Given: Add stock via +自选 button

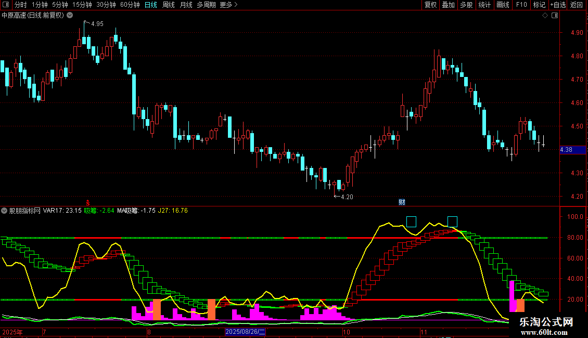Looking at the screenshot, I should pos(558,5).
